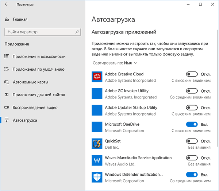Enable Adobe Updater Startup Utility toggle
Viewport: 219px width, 191px height.
click(x=192, y=108)
